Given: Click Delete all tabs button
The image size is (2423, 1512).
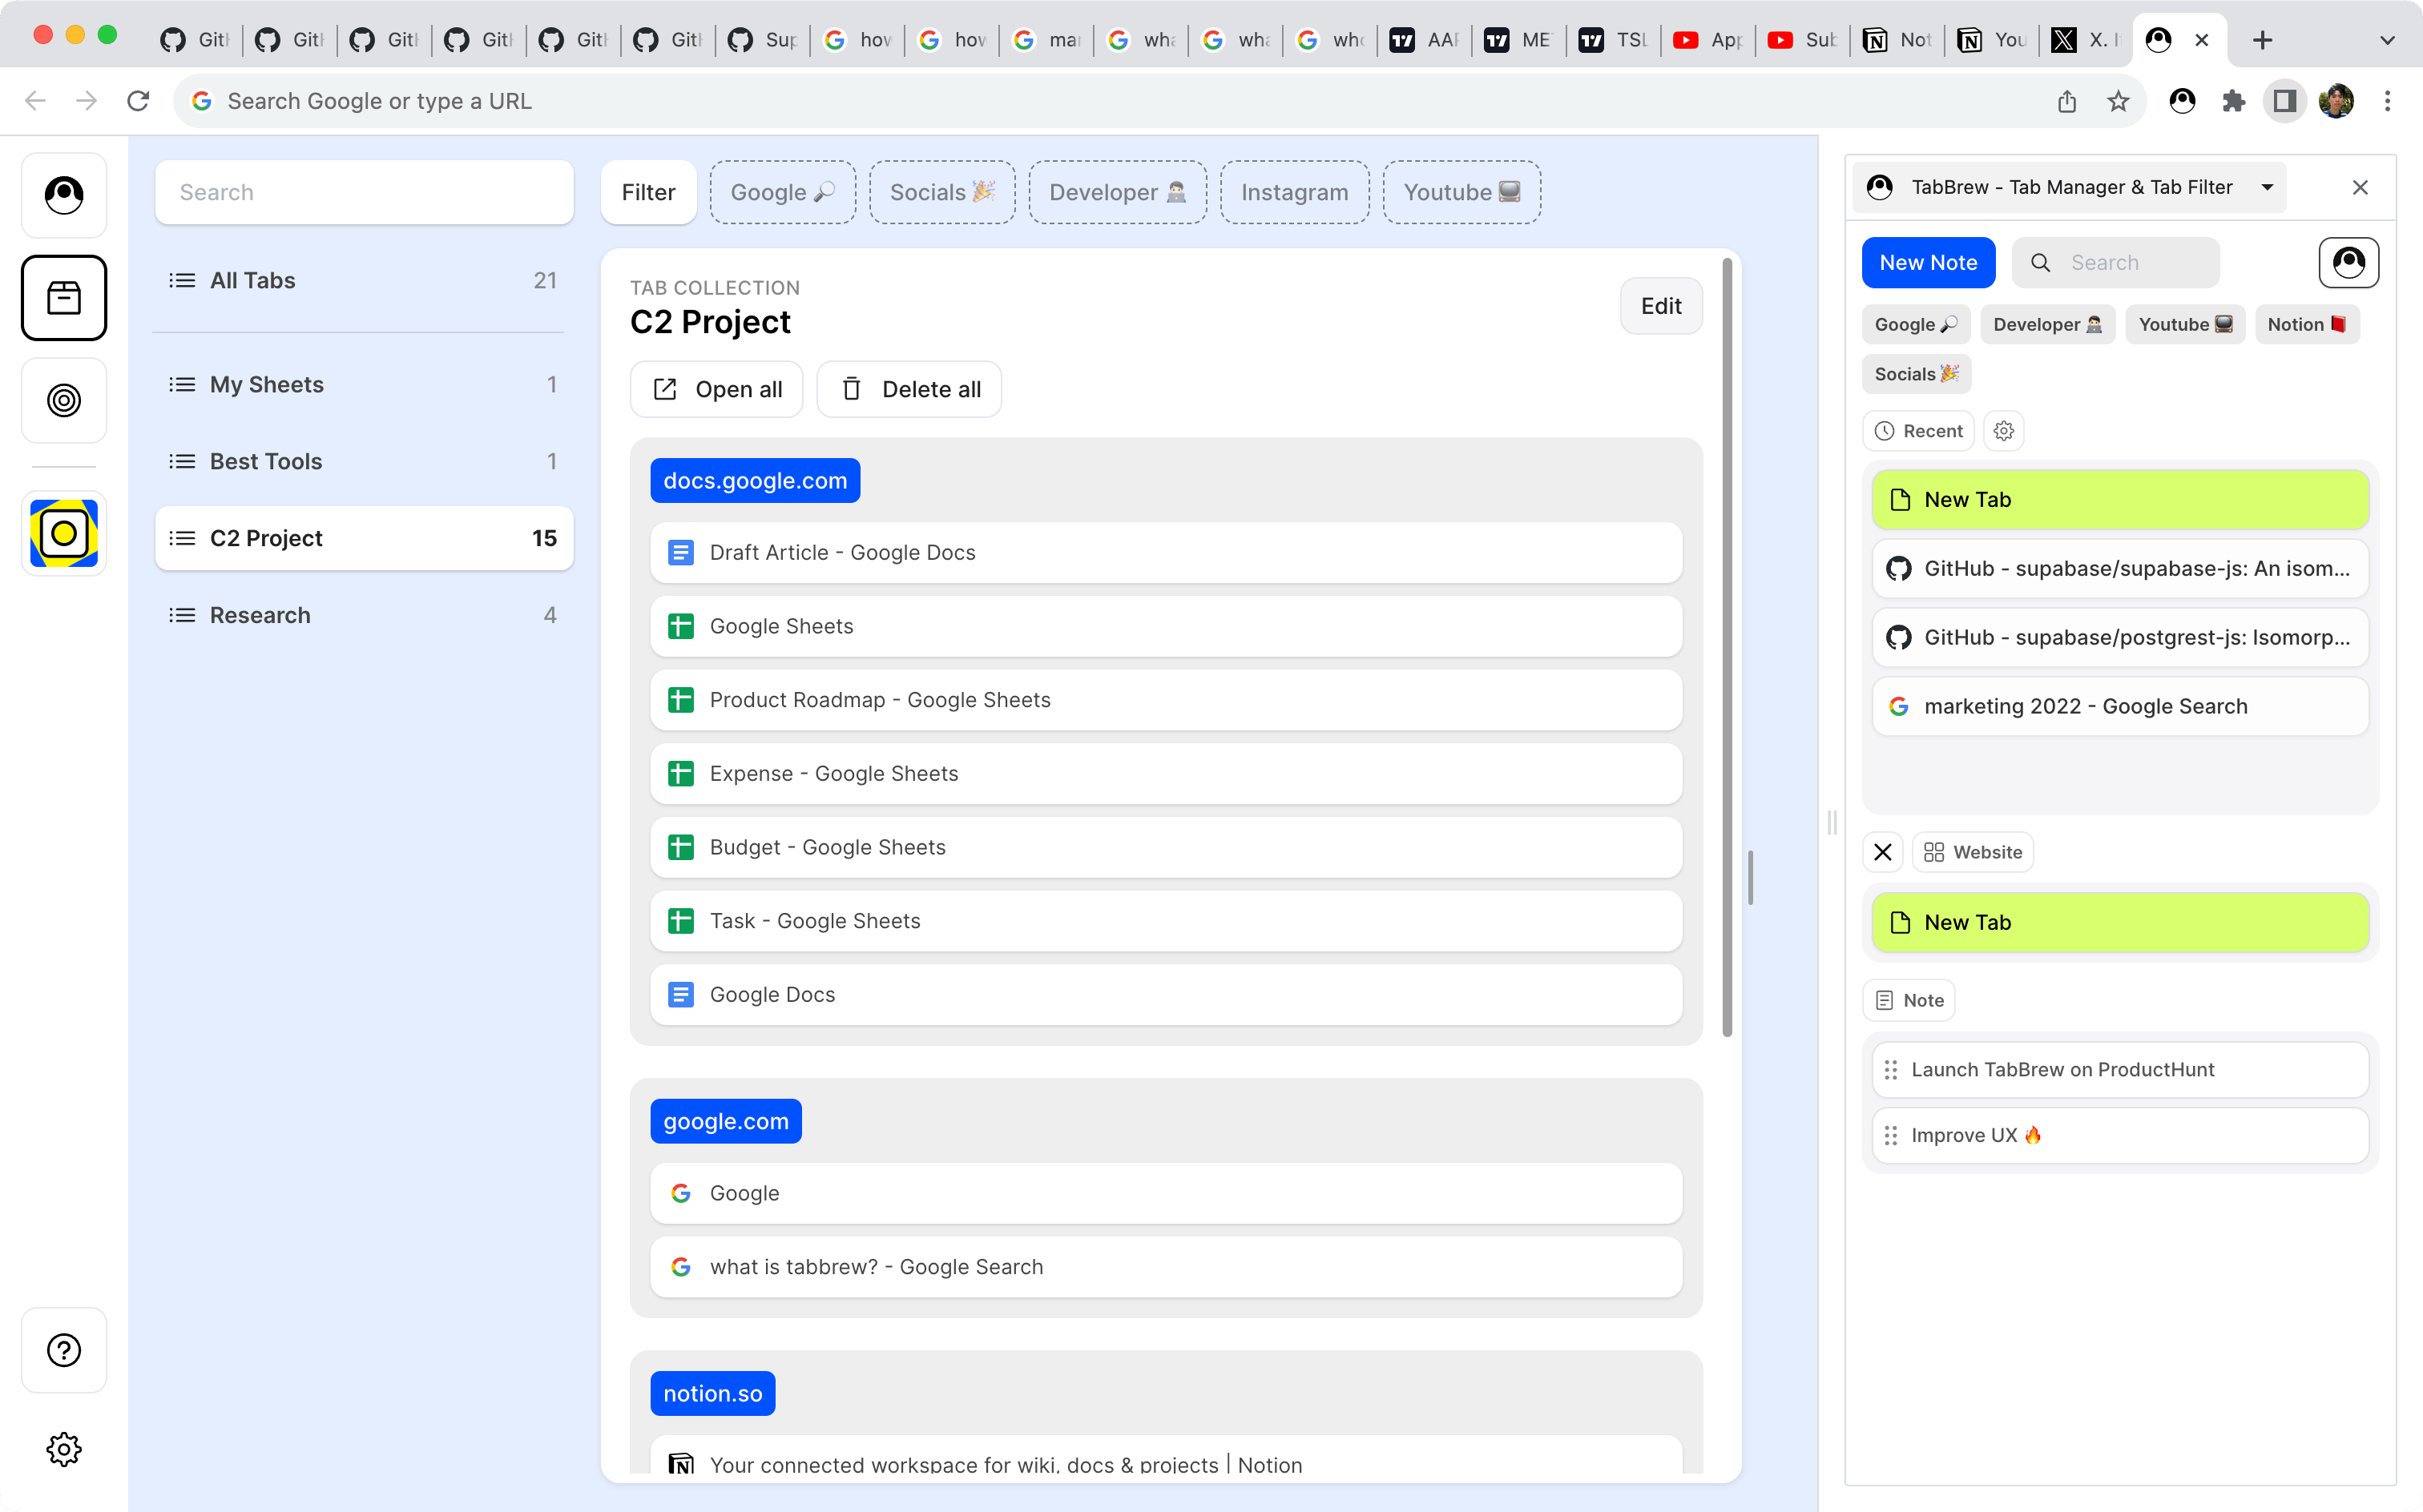Looking at the screenshot, I should [909, 389].
